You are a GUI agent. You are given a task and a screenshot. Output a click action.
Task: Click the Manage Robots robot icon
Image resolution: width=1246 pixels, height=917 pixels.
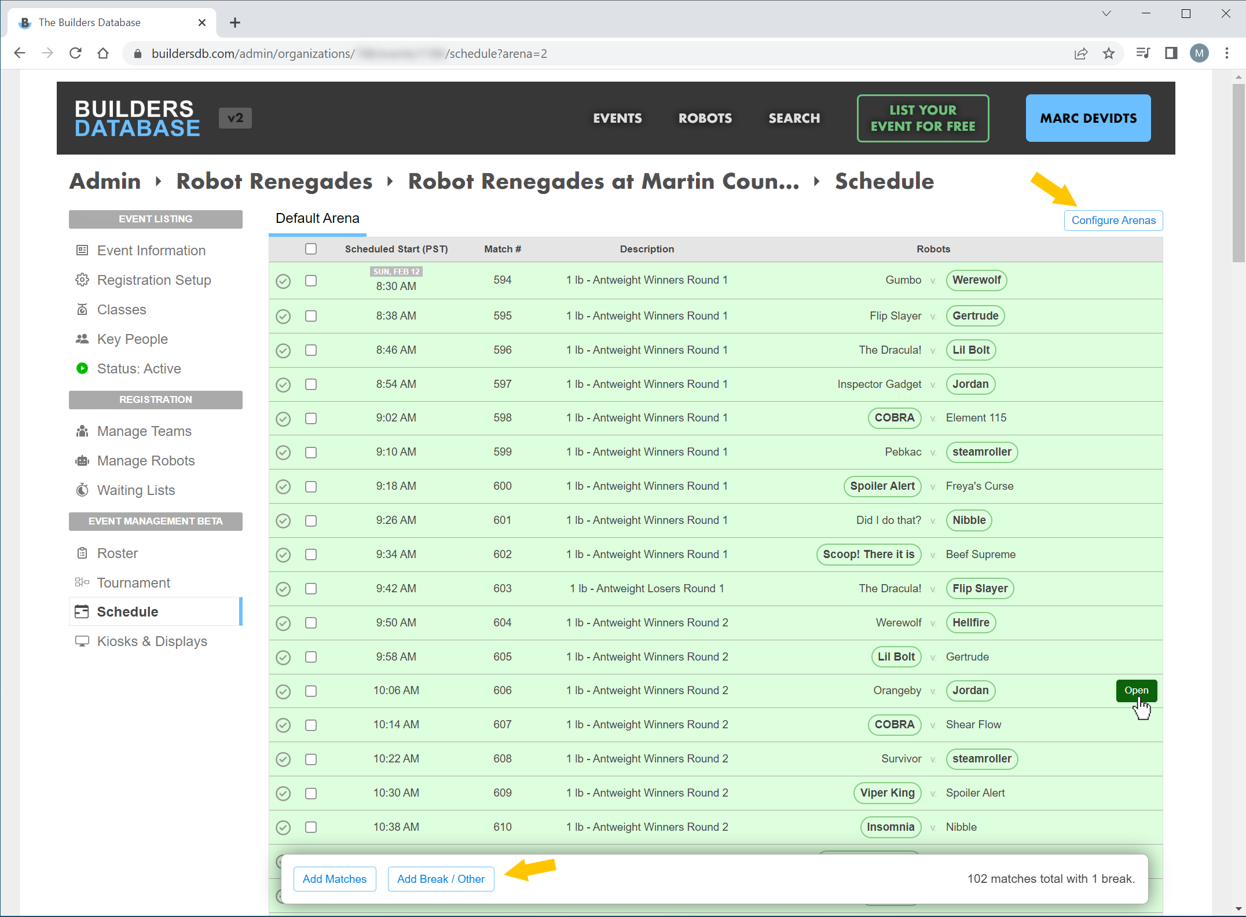coord(82,460)
